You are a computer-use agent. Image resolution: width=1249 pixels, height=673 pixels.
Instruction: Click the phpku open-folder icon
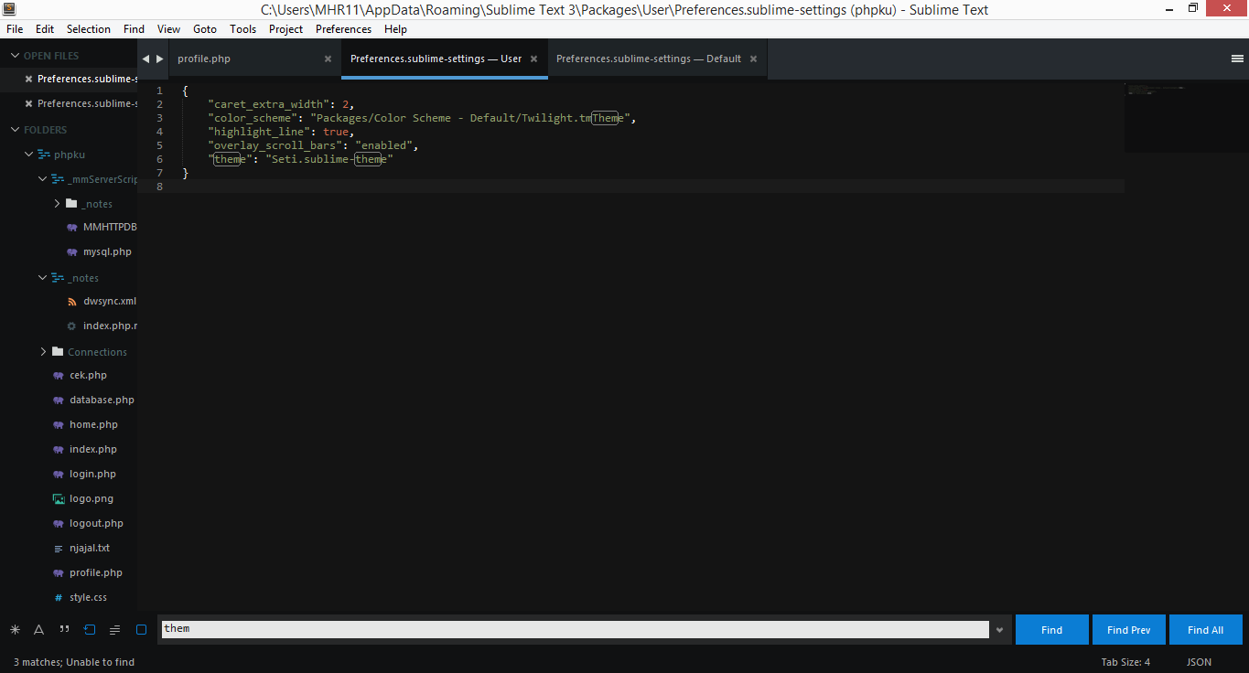[x=44, y=155]
